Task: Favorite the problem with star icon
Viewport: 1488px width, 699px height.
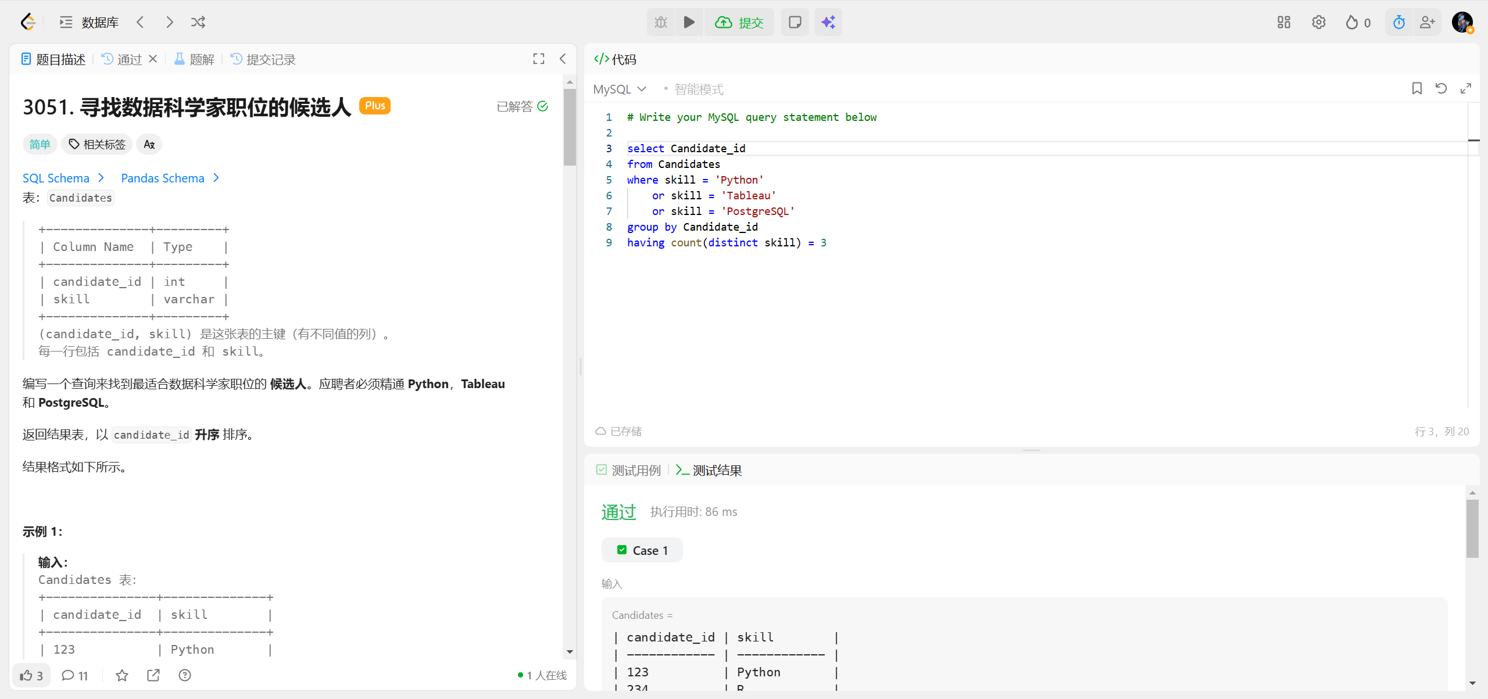Action: click(x=122, y=675)
